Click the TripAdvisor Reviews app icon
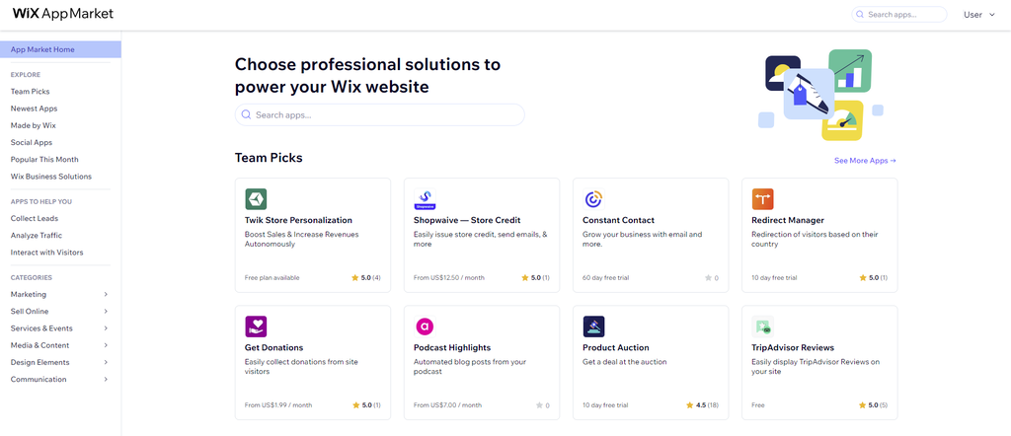The height and width of the screenshot is (436, 1011). (x=762, y=326)
